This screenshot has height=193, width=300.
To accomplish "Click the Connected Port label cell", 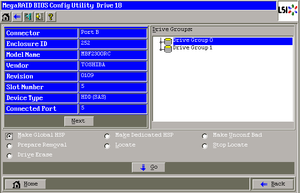I will coord(41,108).
